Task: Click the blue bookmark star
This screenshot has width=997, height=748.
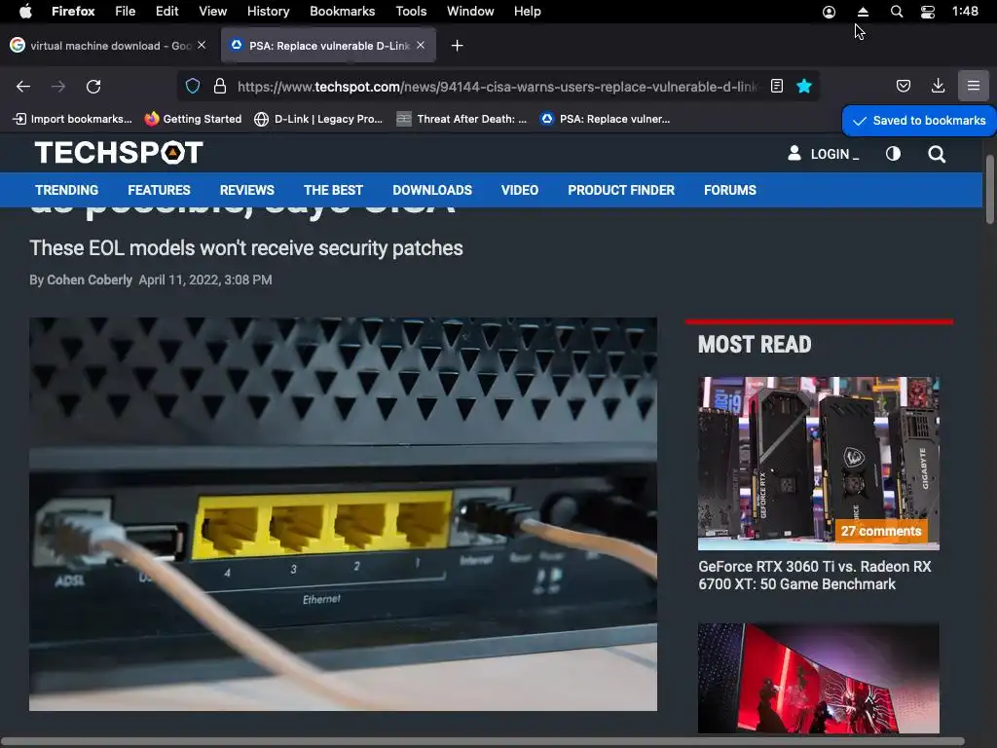Action: (803, 86)
